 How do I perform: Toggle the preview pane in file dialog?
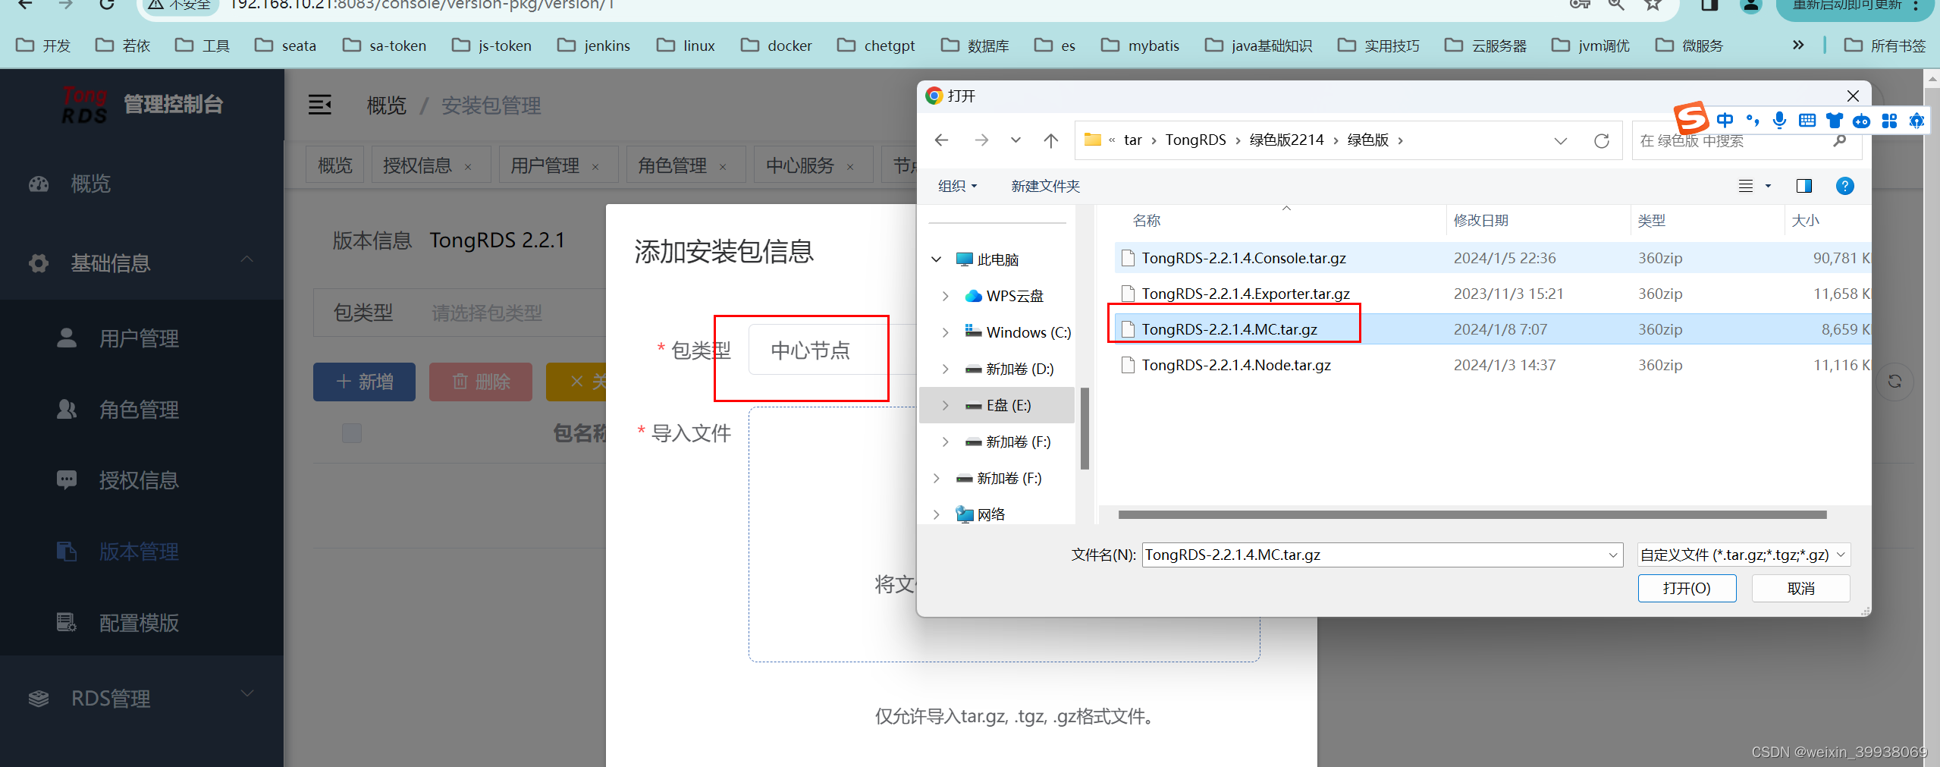coord(1804,186)
